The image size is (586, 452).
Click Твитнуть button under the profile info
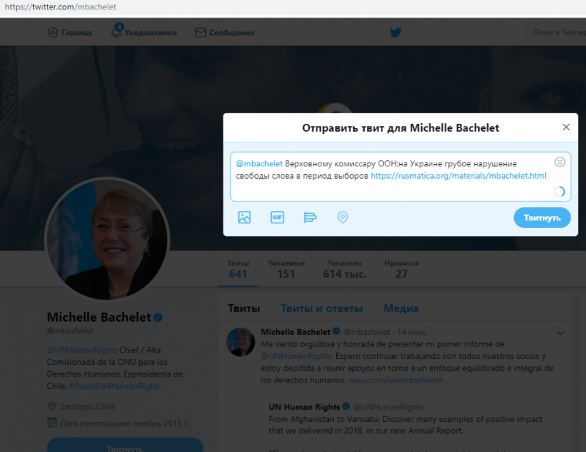(125, 445)
